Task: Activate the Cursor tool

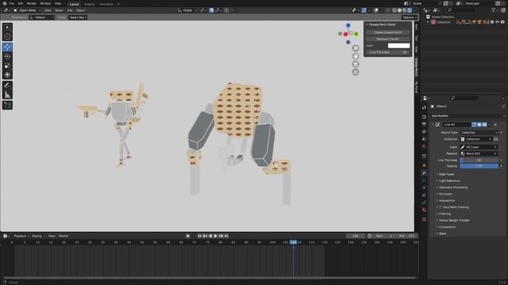Action: click(7, 37)
